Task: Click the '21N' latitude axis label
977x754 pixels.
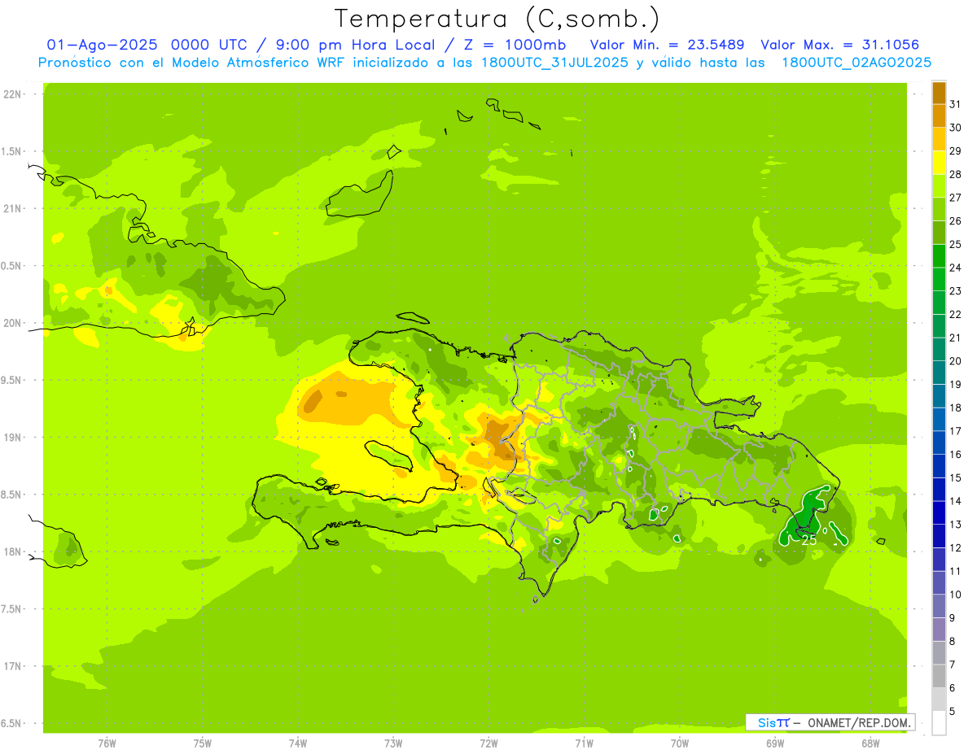Action: [x=11, y=208]
